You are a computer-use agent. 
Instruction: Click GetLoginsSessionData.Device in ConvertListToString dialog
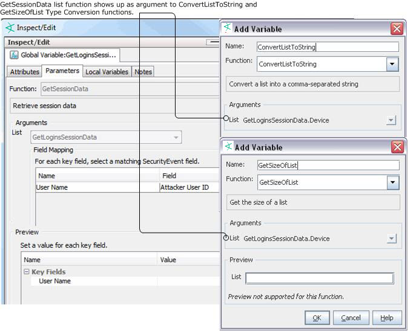point(286,120)
